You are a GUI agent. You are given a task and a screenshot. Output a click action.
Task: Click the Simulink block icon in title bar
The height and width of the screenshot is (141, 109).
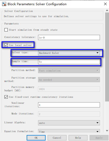(4, 4)
